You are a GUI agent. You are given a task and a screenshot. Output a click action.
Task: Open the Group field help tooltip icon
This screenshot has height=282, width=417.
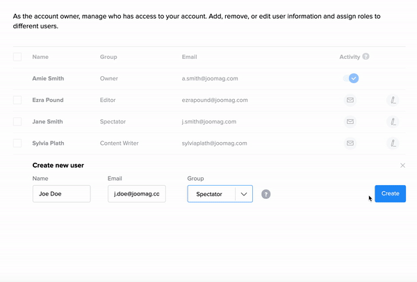266,194
